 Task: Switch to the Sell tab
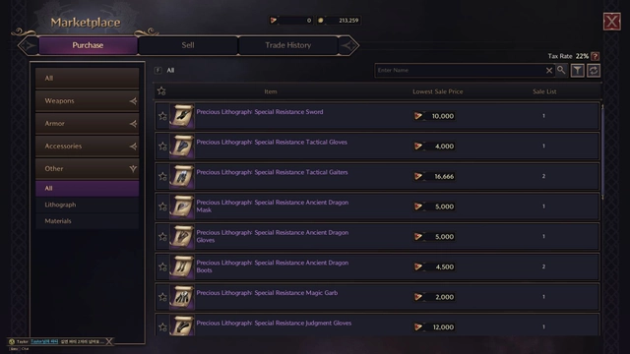(188, 45)
